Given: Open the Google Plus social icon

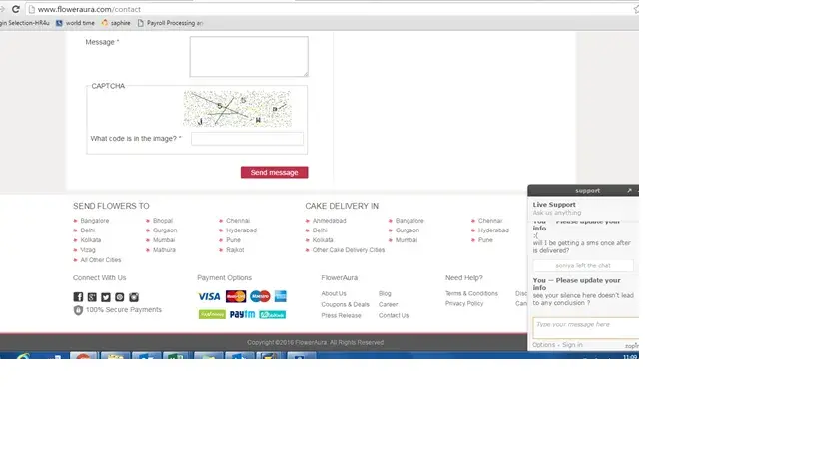Looking at the screenshot, I should point(92,297).
